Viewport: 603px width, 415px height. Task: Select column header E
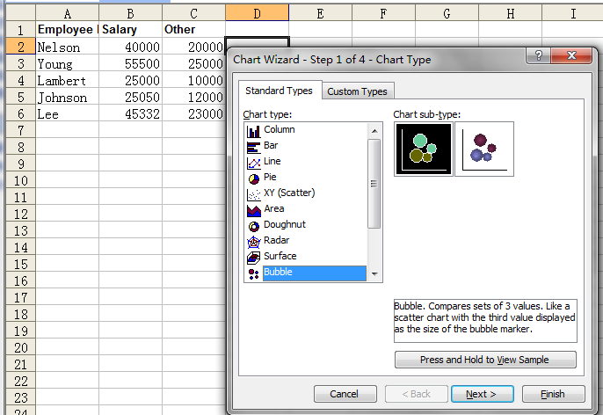[320, 14]
